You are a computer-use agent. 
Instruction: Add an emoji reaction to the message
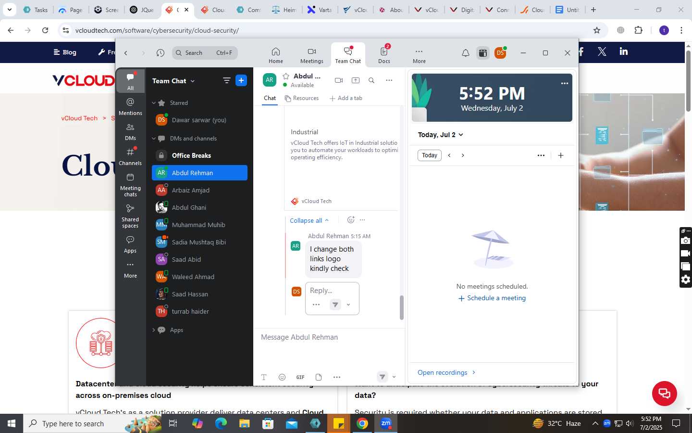pos(351,220)
